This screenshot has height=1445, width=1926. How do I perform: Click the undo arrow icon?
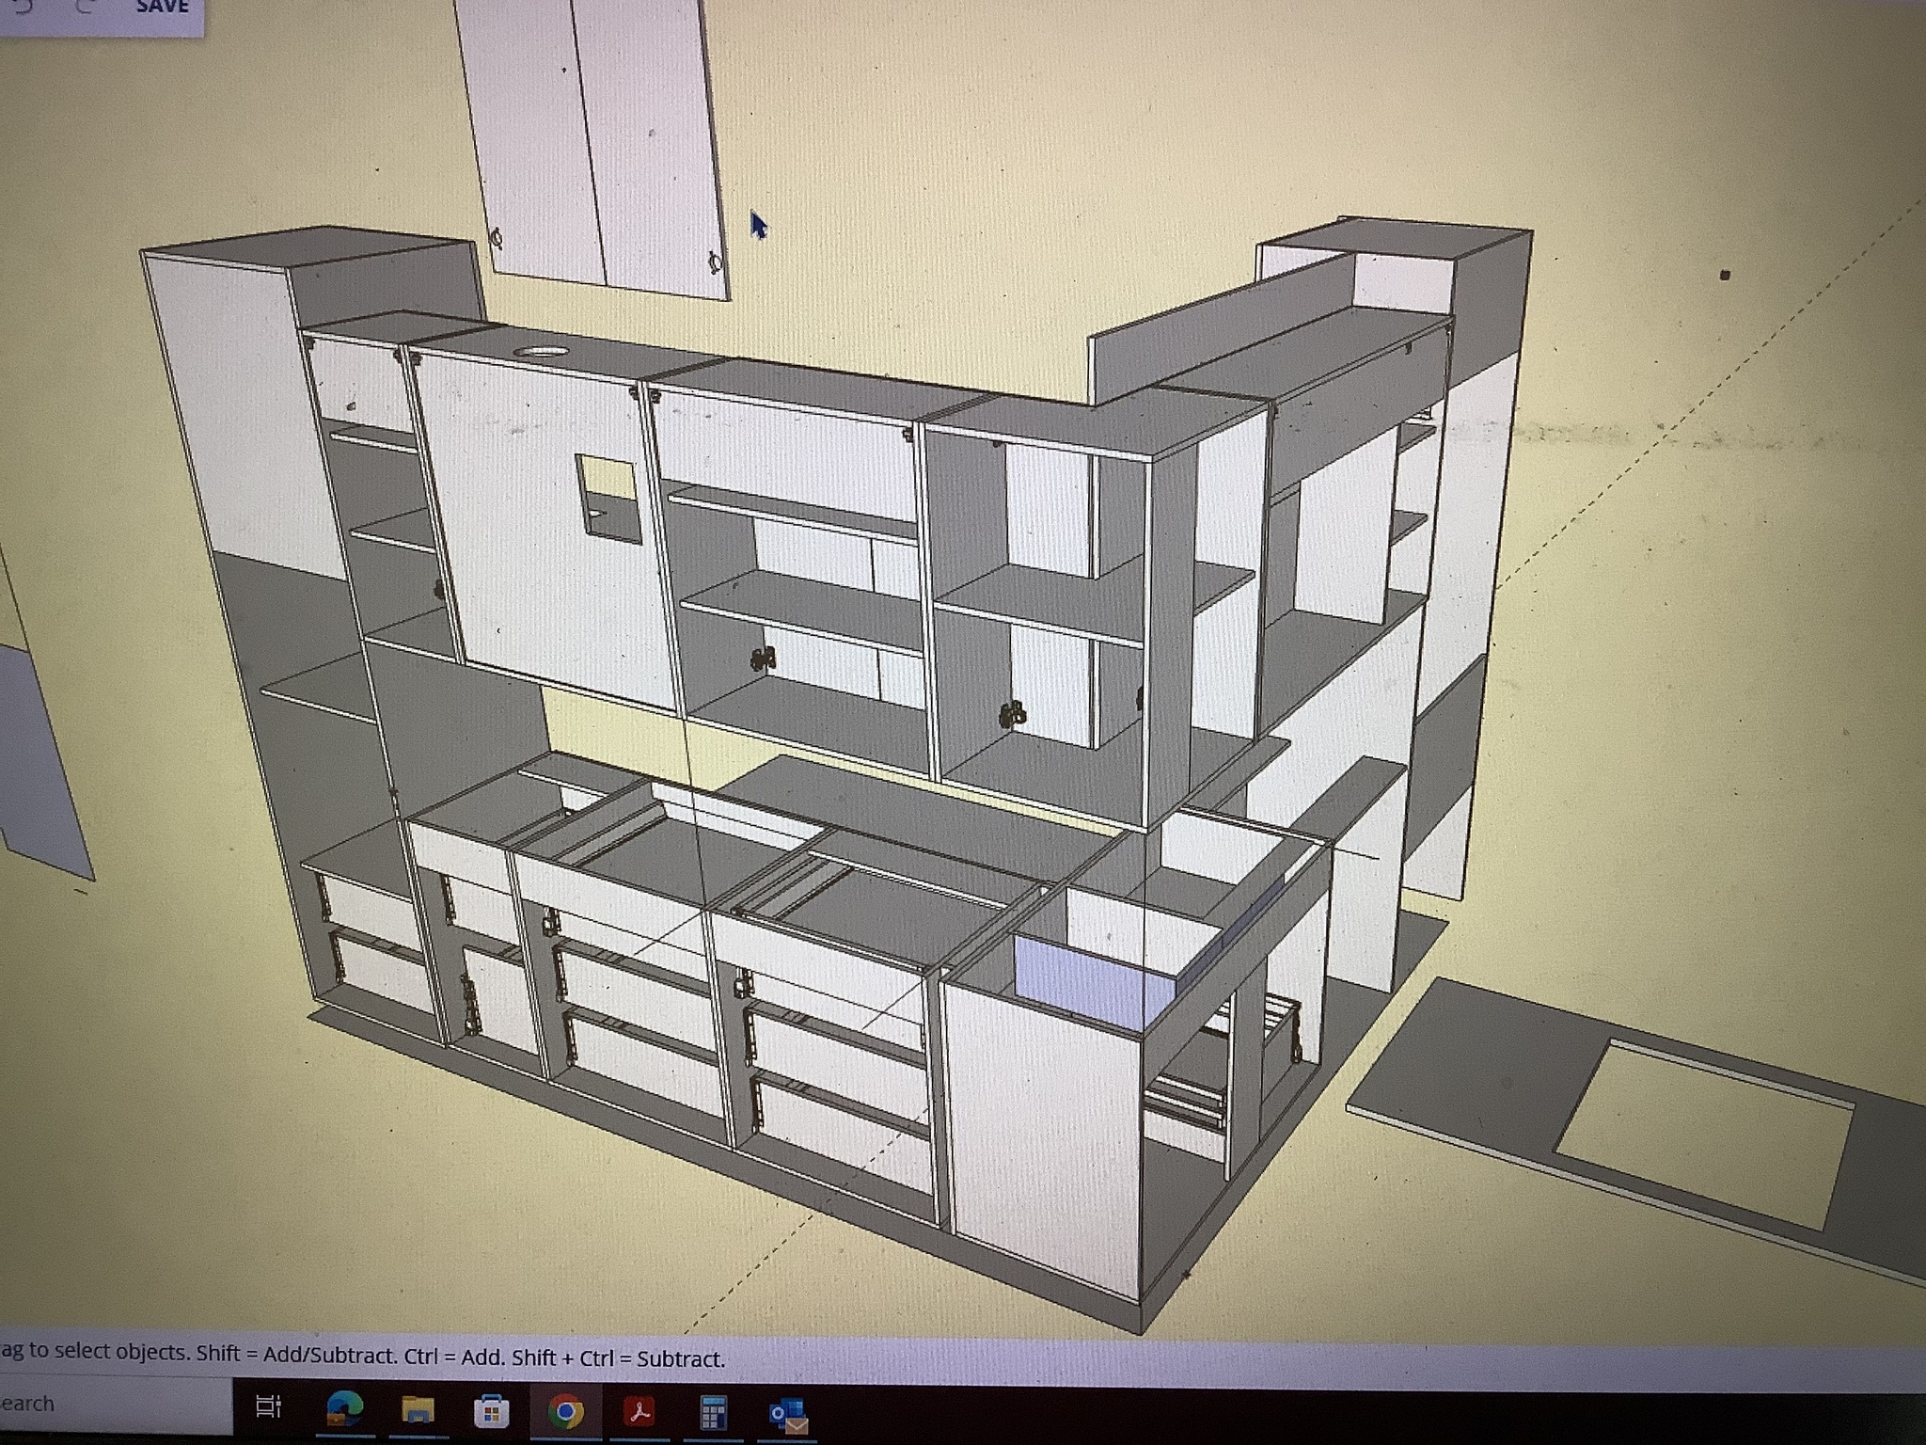[24, 8]
